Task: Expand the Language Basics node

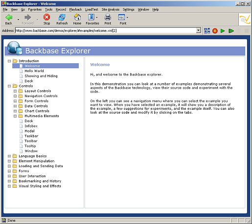Action: (9, 156)
